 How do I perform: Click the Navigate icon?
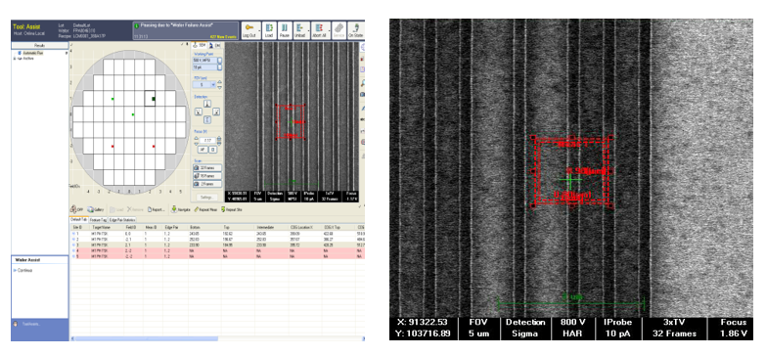click(181, 209)
